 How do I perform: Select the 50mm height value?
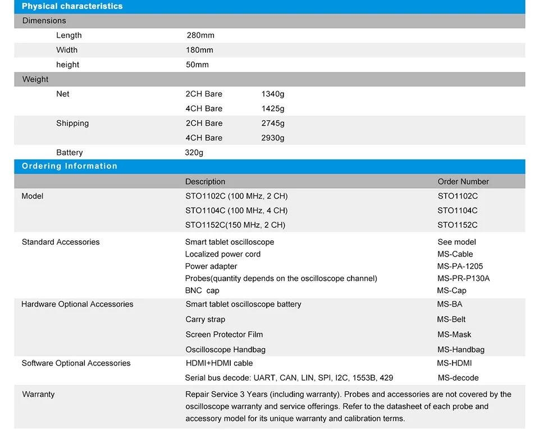coord(197,65)
